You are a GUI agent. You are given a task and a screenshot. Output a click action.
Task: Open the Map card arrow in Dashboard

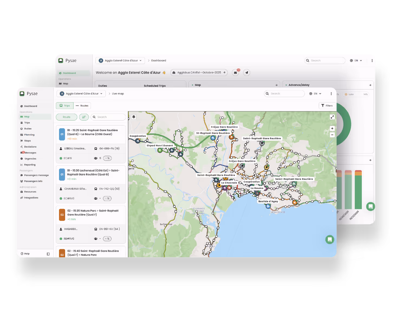pyautogui.click(x=276, y=85)
